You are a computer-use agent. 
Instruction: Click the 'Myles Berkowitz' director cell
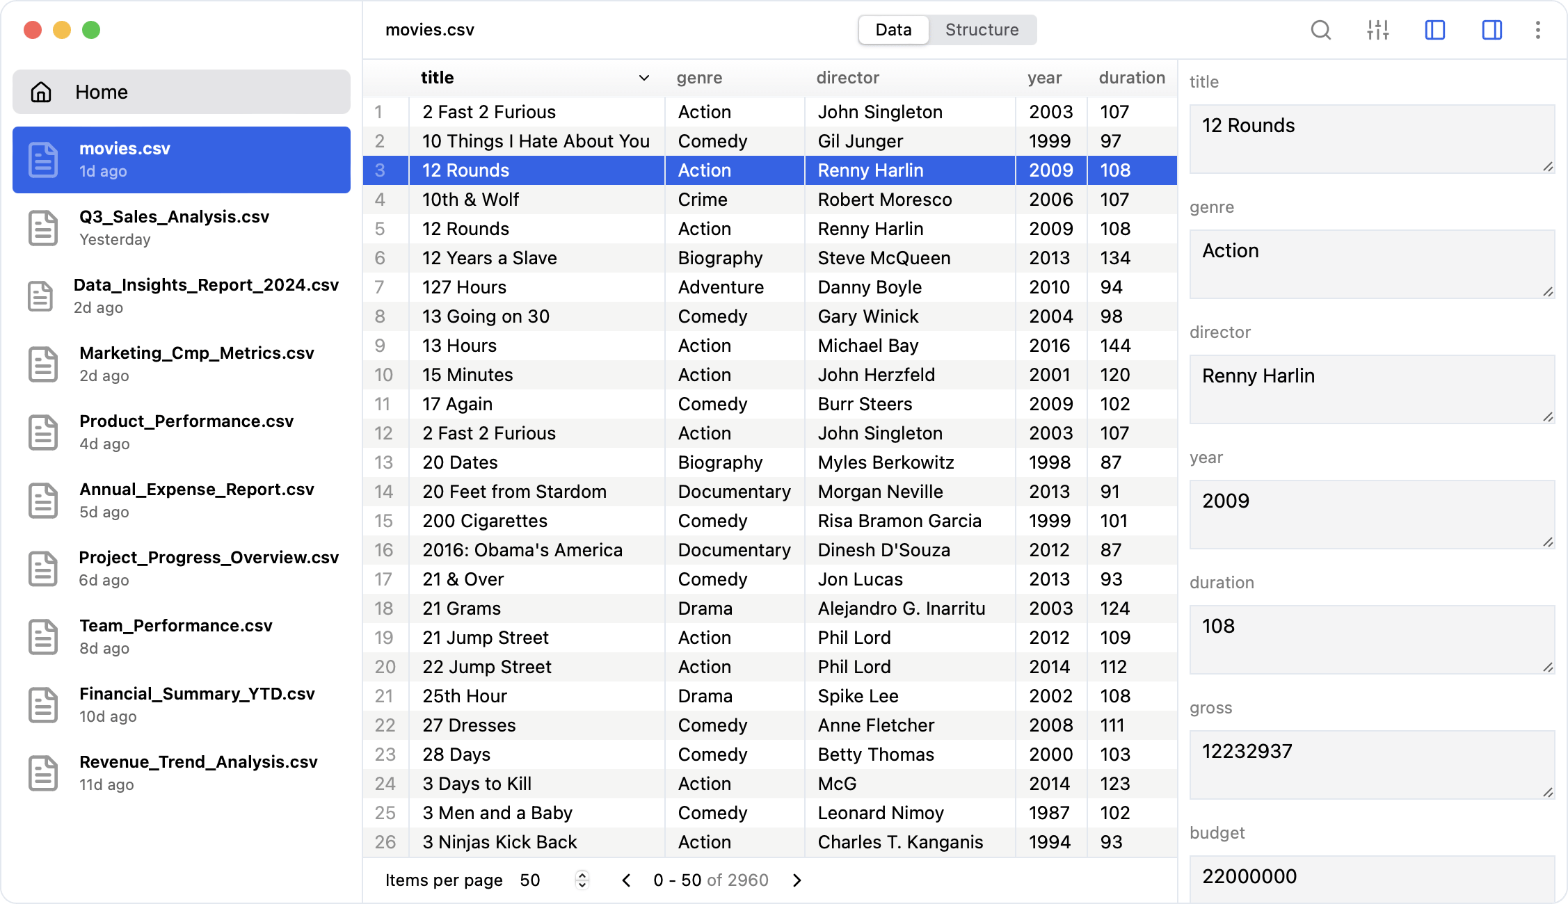tap(910, 462)
